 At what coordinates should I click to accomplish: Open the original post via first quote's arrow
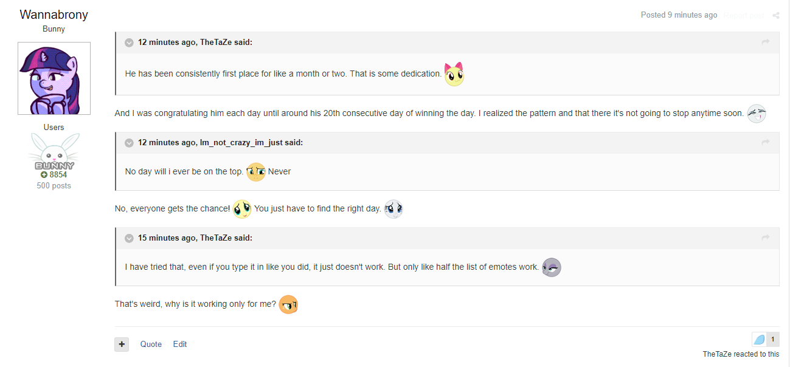pos(765,42)
